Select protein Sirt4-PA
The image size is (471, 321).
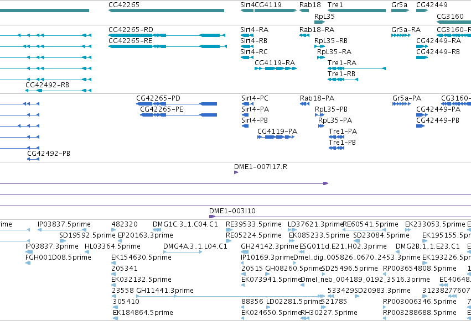[245, 115]
